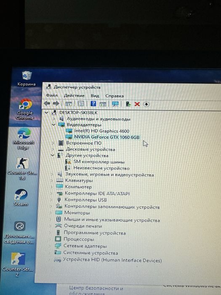Select the Intel(R) HD Graphics 4600 entry

pyautogui.click(x=102, y=131)
